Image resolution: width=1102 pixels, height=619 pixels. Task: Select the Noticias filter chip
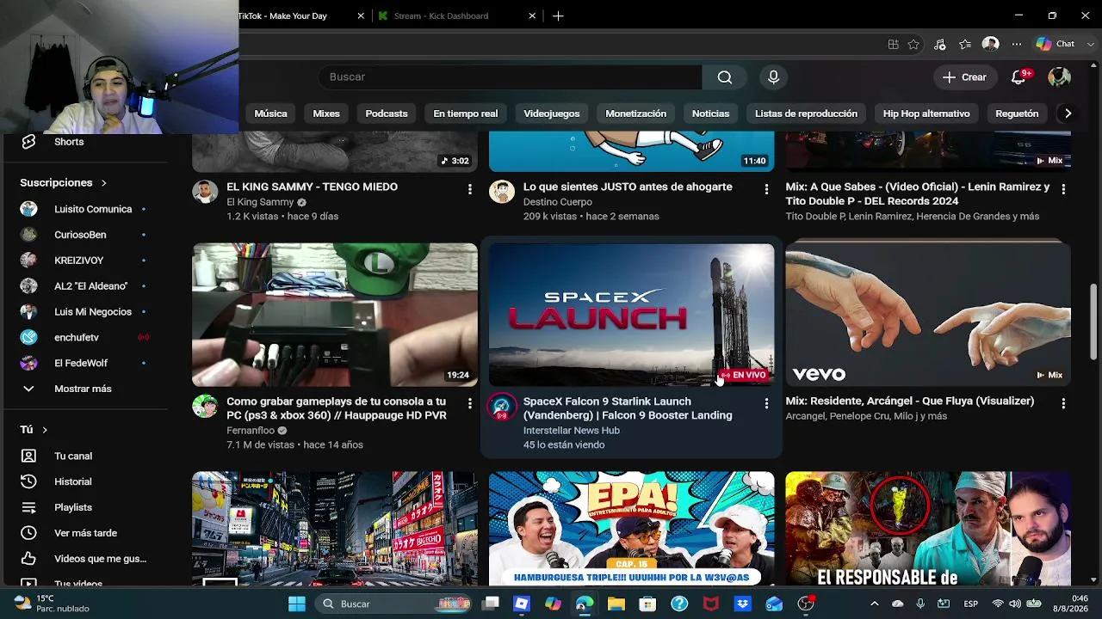point(711,113)
